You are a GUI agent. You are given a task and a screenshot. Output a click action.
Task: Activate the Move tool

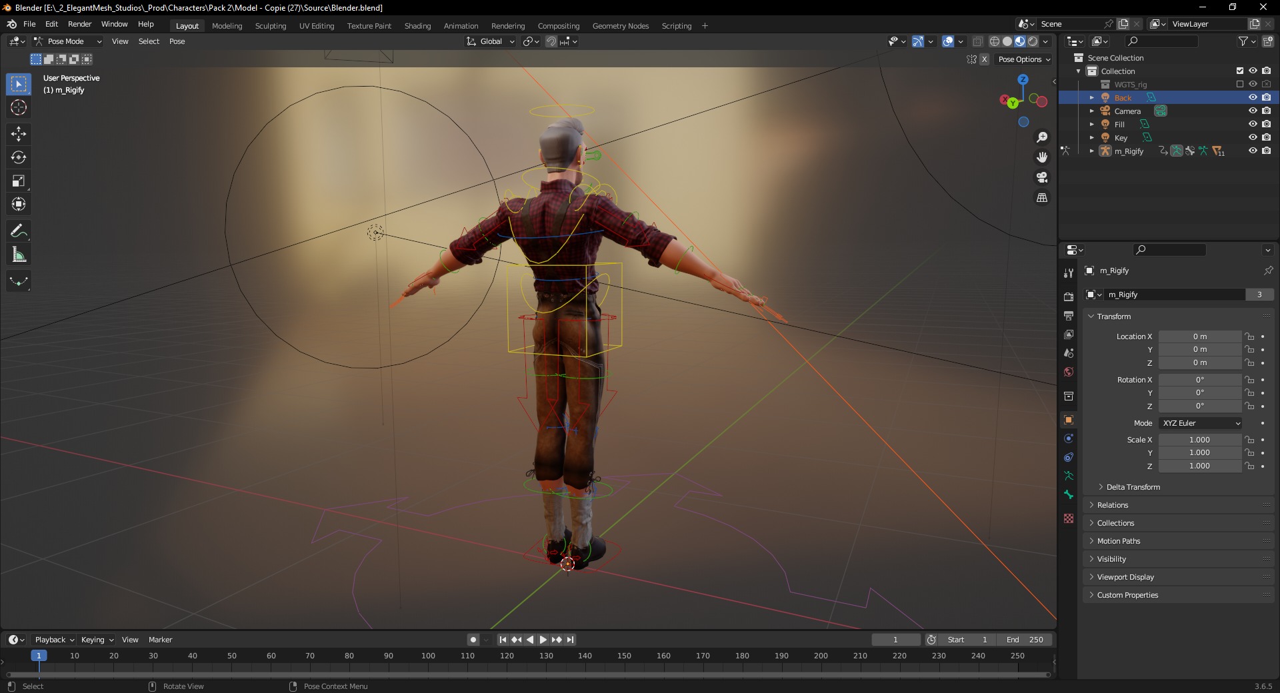(19, 134)
